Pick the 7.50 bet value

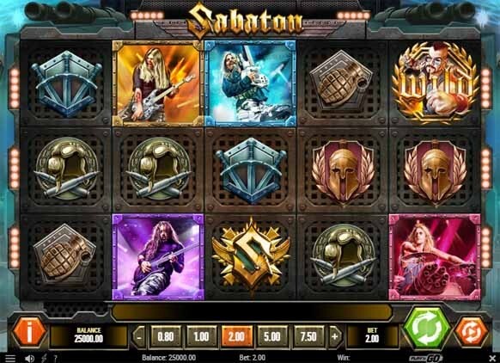(x=308, y=336)
